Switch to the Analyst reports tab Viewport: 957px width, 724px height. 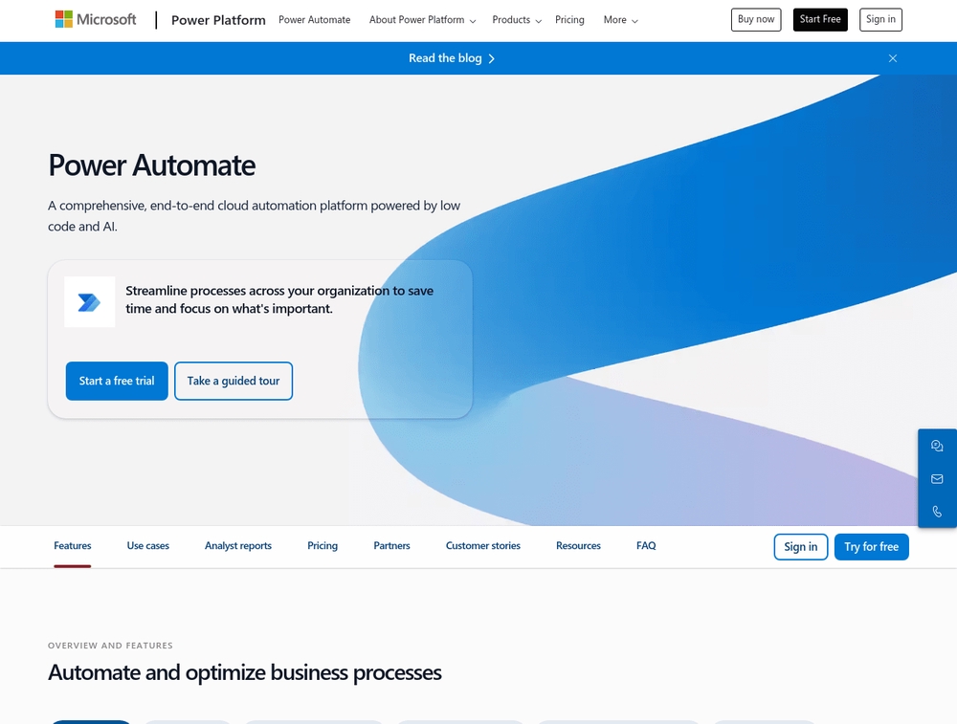tap(237, 545)
